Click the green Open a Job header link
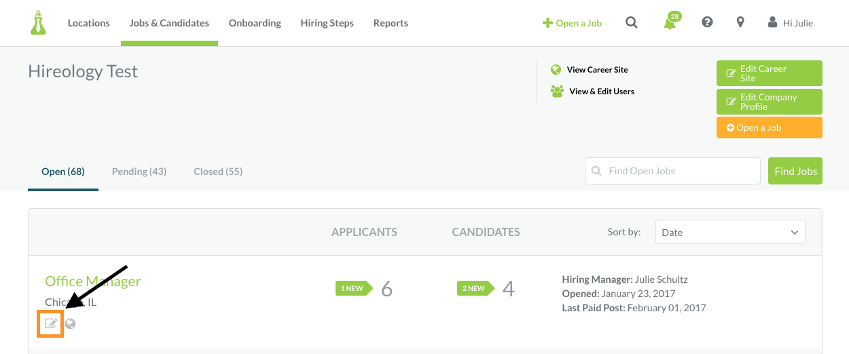Viewport: 849px width, 354px height. coord(572,23)
